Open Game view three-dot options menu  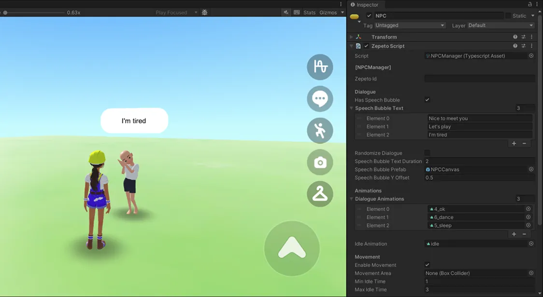tap(341, 4)
